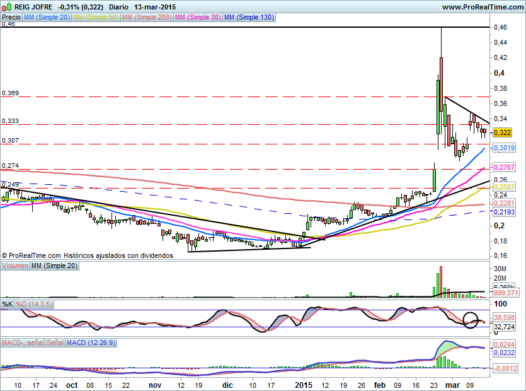Click the ProRealTime.com Históricos ajustados copyright text

pos(87,255)
